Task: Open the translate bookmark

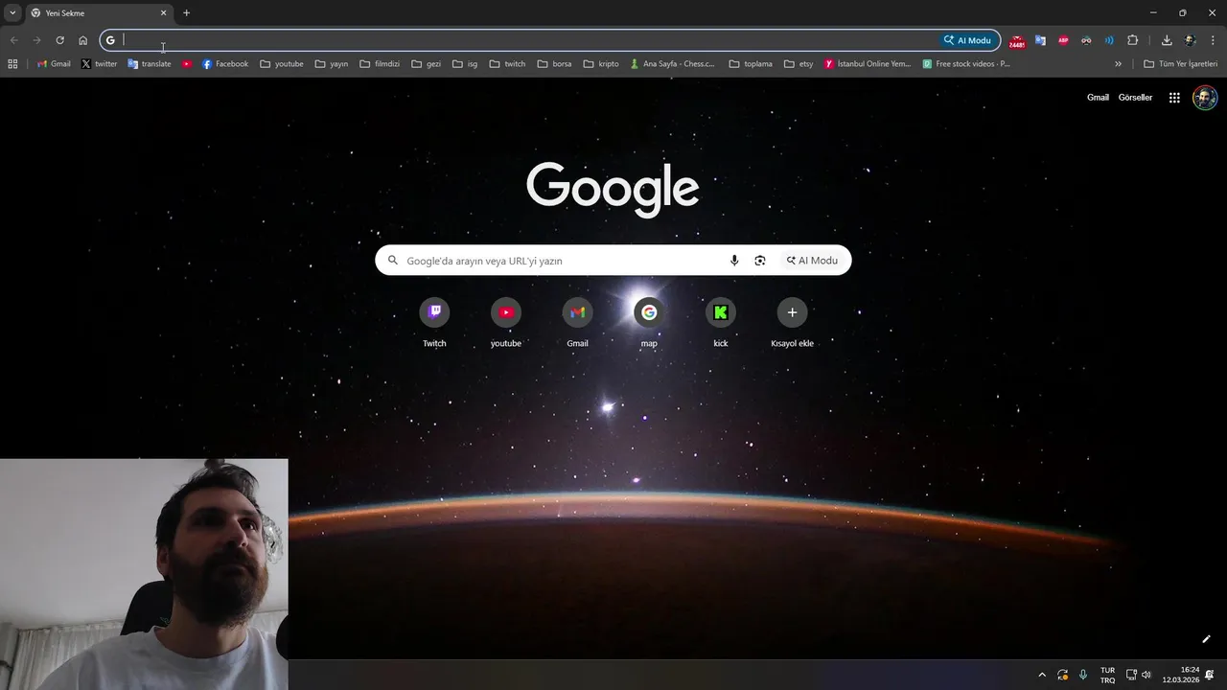Action: coord(149,64)
